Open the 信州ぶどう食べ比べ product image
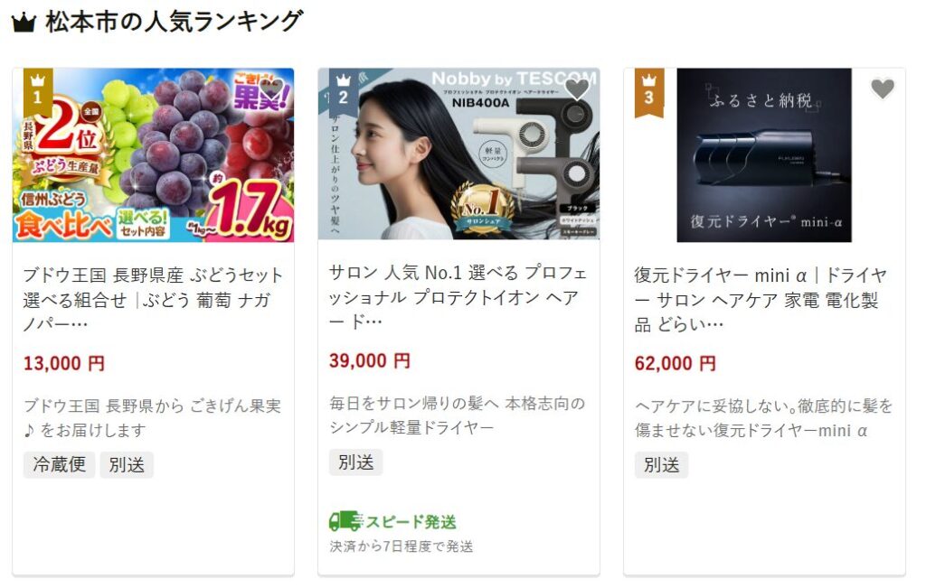926x588 pixels. (153, 155)
